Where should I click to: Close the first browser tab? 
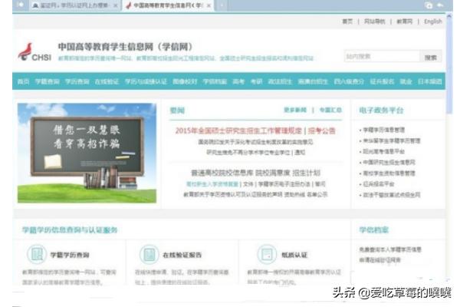[115, 5]
